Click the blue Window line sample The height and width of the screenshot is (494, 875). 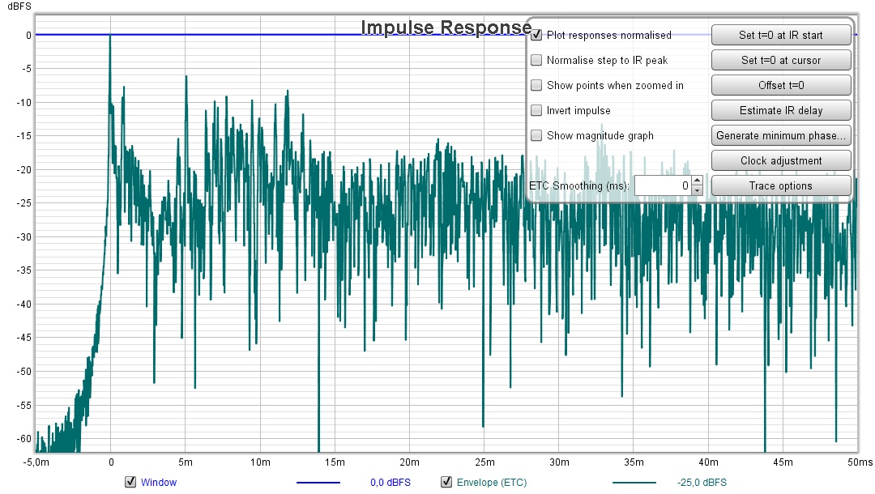point(318,483)
